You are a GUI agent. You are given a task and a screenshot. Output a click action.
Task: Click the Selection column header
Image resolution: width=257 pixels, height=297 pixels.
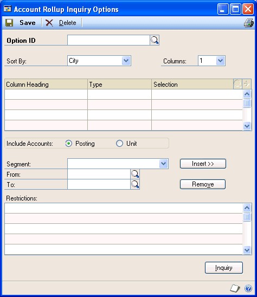pos(192,85)
